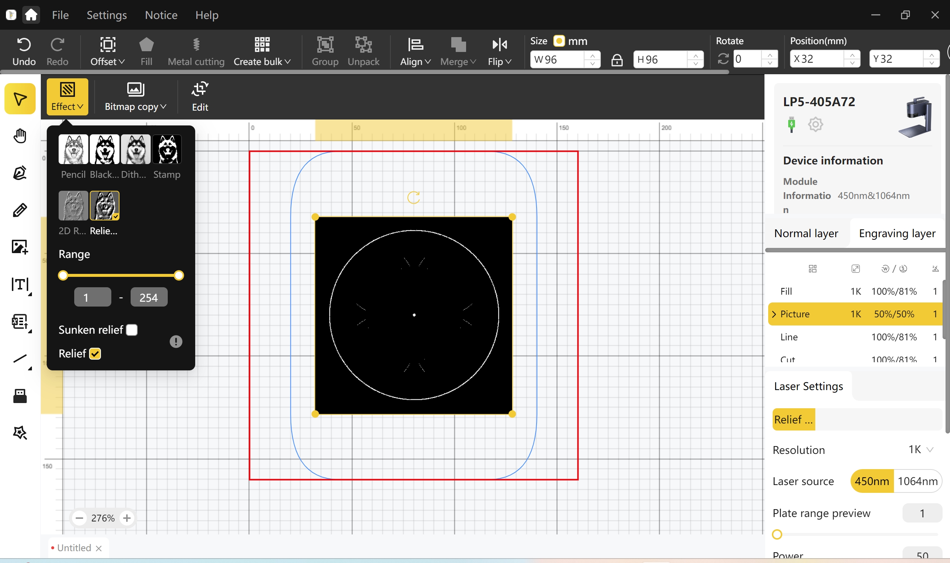The height and width of the screenshot is (563, 950).
Task: Click the Undo button
Action: pyautogui.click(x=24, y=52)
